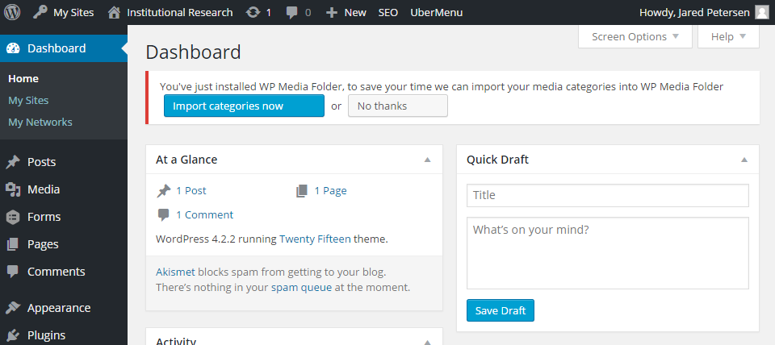Open the SEO admin bar menu

click(x=388, y=12)
